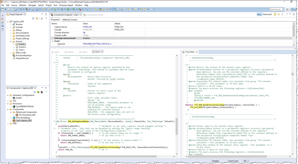
Task: Toggle Link with Editor in Project Explorer
Action: click(37, 18)
